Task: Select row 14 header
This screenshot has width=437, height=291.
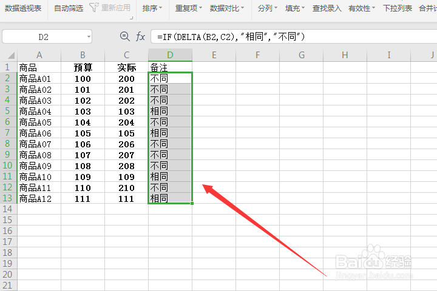Action: coord(8,209)
